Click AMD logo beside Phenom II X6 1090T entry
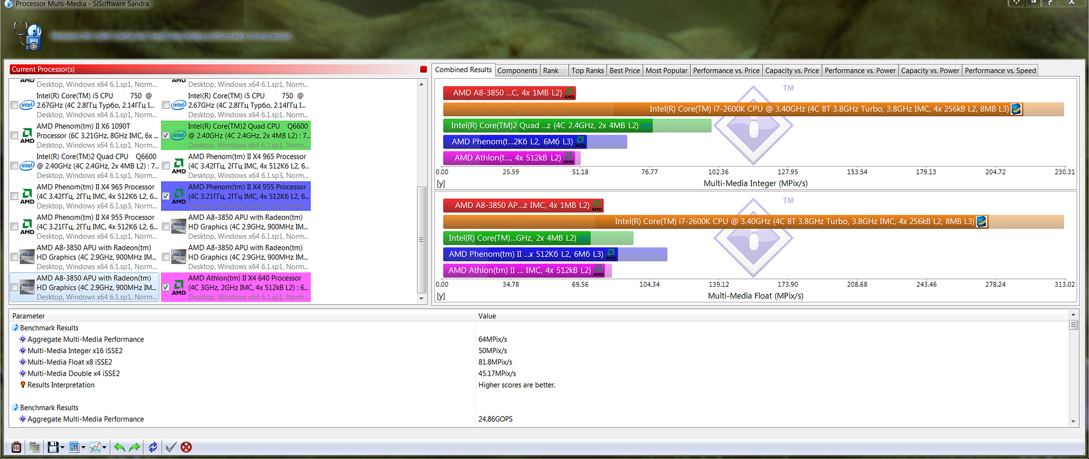Viewport: 1089px width, 459px height. (x=27, y=135)
